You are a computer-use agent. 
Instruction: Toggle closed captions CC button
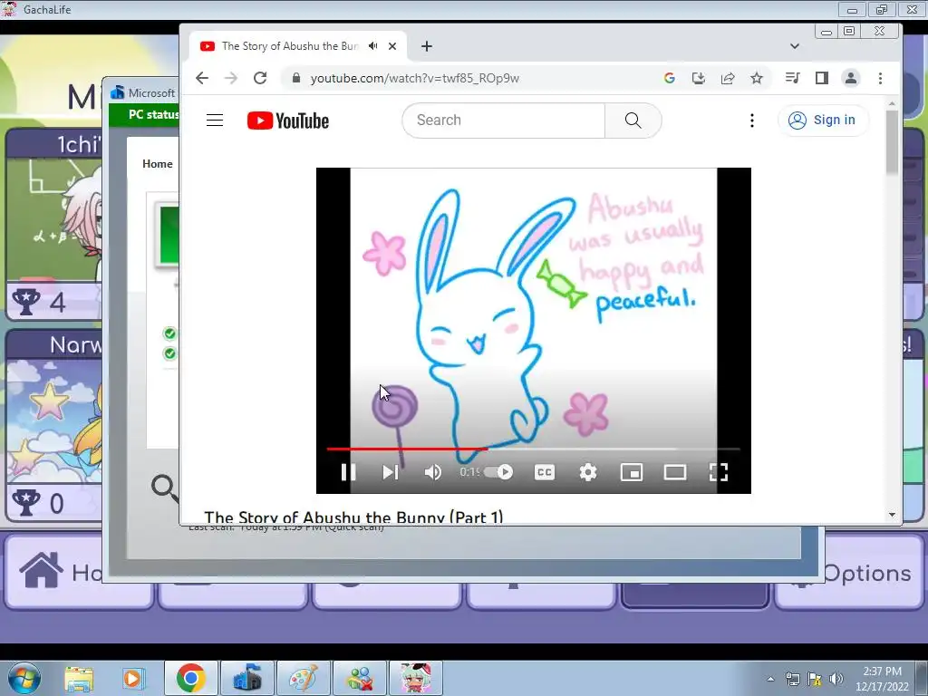[x=545, y=471]
